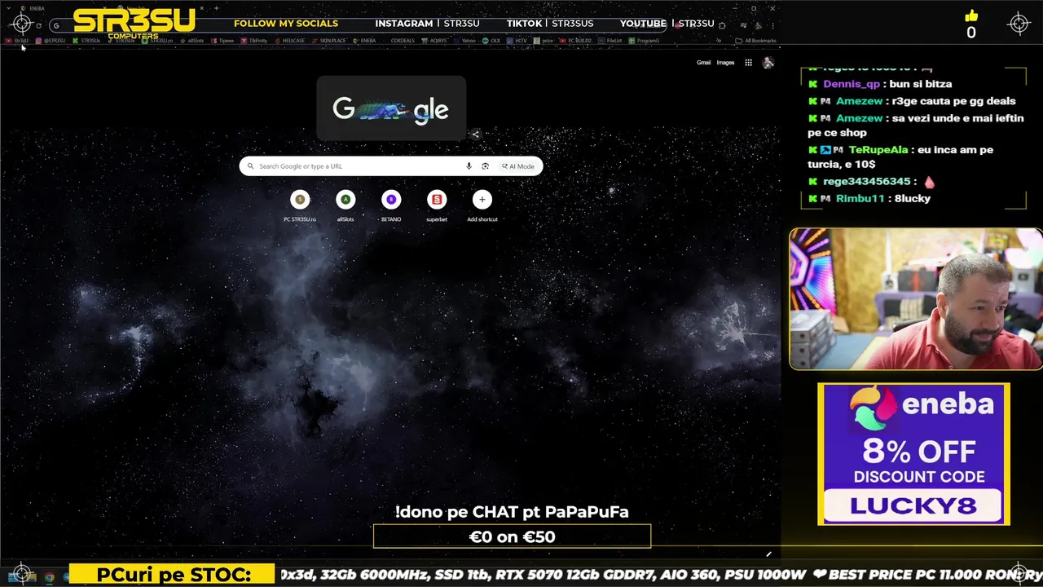Open the OLX bookmark
This screenshot has height=587, width=1043.
pos(491,40)
